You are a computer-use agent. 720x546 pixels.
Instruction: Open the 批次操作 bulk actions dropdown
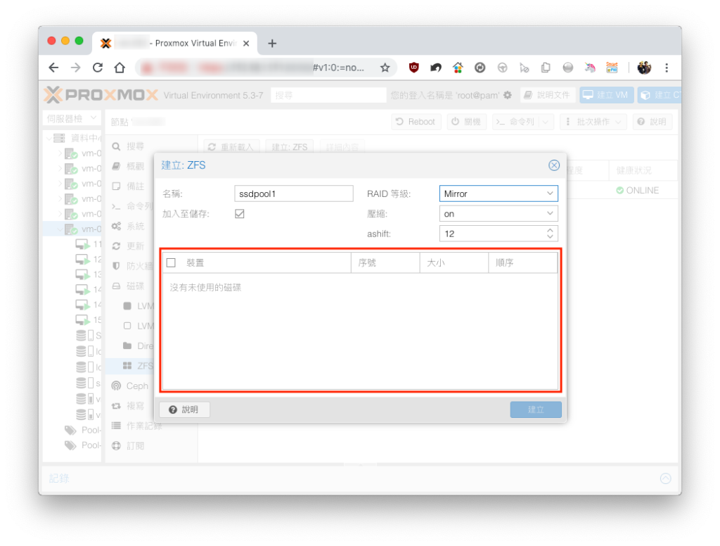pyautogui.click(x=593, y=122)
